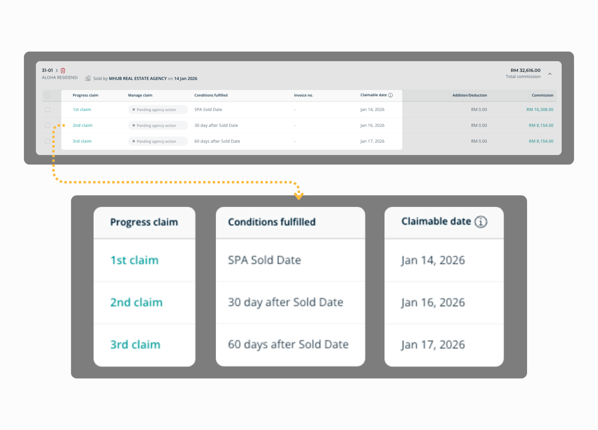Viewport: 598px width, 430px height.
Task: Click the building icon before Sold by text
Action: (x=88, y=78)
